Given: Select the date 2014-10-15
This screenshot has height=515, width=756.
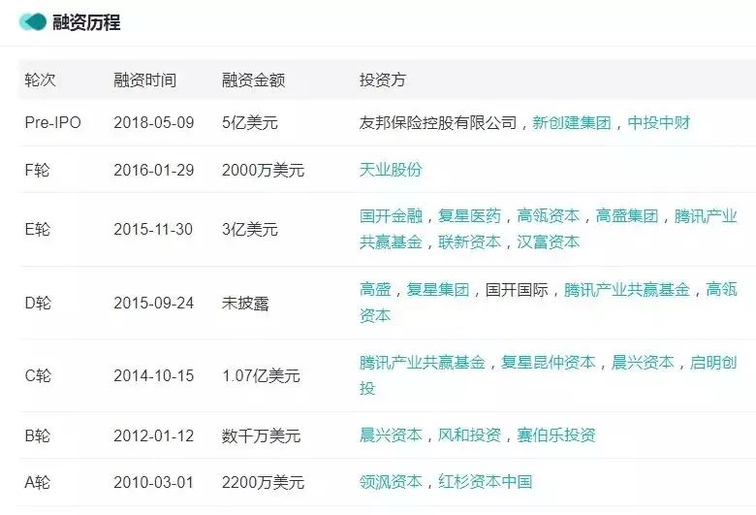Looking at the screenshot, I should click(154, 375).
